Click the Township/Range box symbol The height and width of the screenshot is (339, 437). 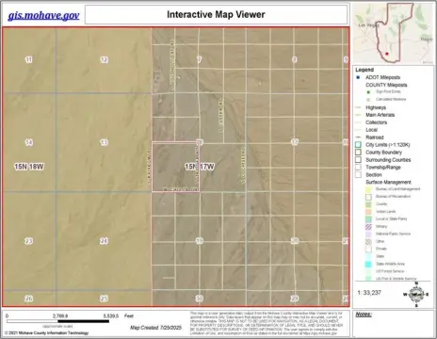358,168
